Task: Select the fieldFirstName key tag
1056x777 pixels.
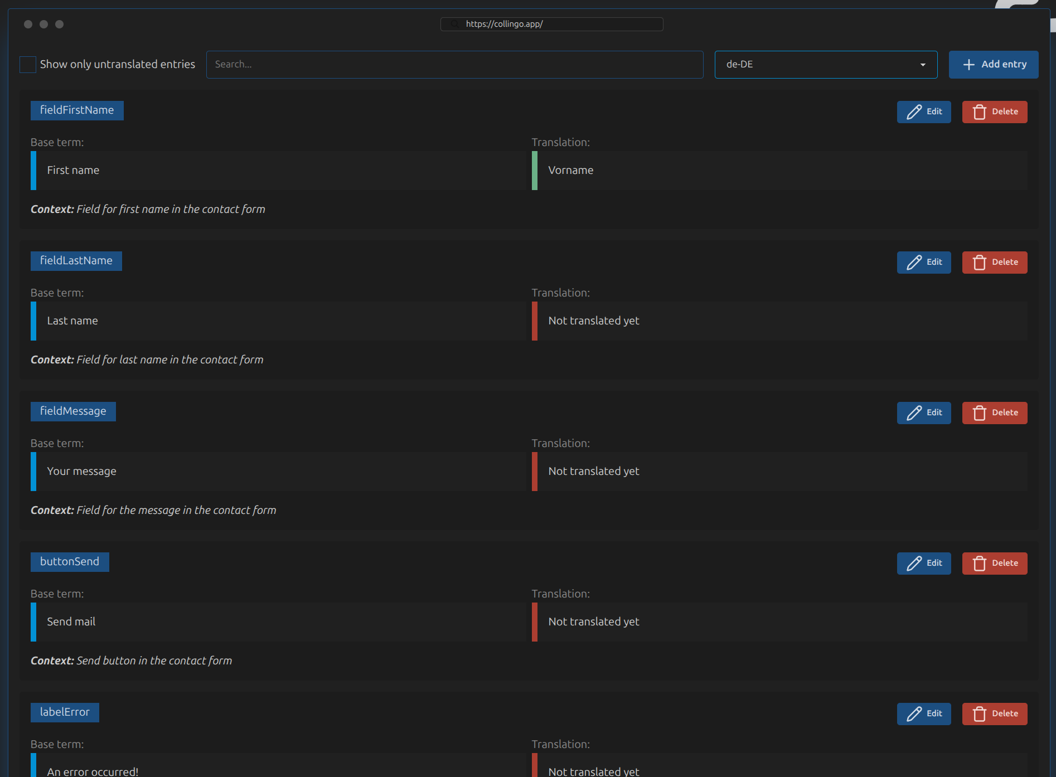Action: tap(77, 110)
